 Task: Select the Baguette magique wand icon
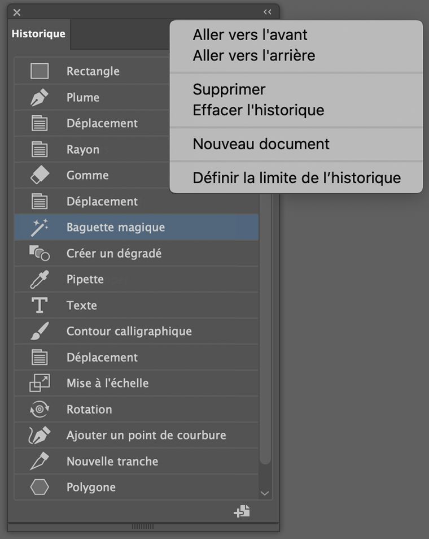coord(39,227)
